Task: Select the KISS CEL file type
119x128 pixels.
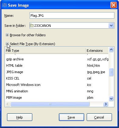Action: (13, 78)
